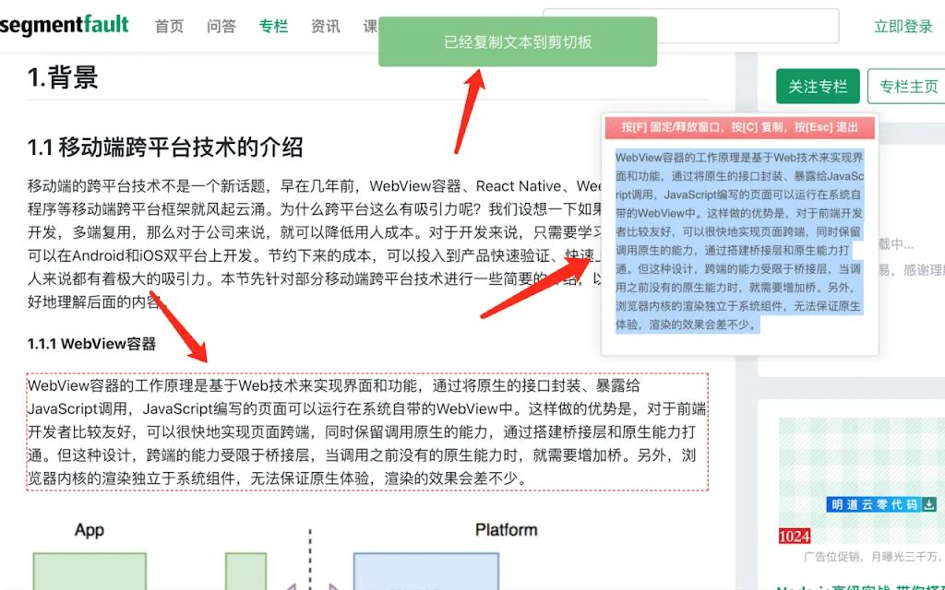This screenshot has width=945, height=590.
Task: Click the dashed-outlined WebView paragraph
Action: click(x=367, y=431)
